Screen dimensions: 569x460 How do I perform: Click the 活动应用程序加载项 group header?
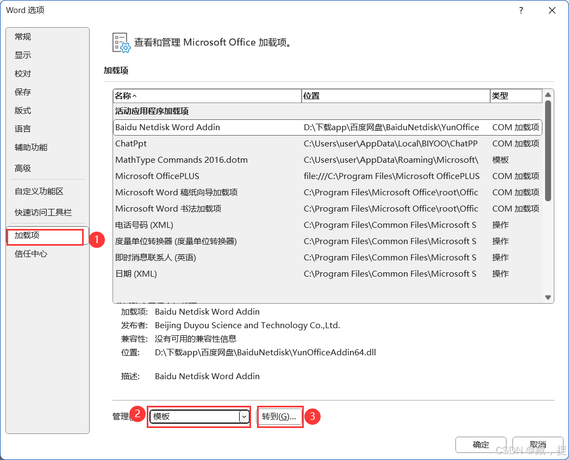(x=152, y=111)
